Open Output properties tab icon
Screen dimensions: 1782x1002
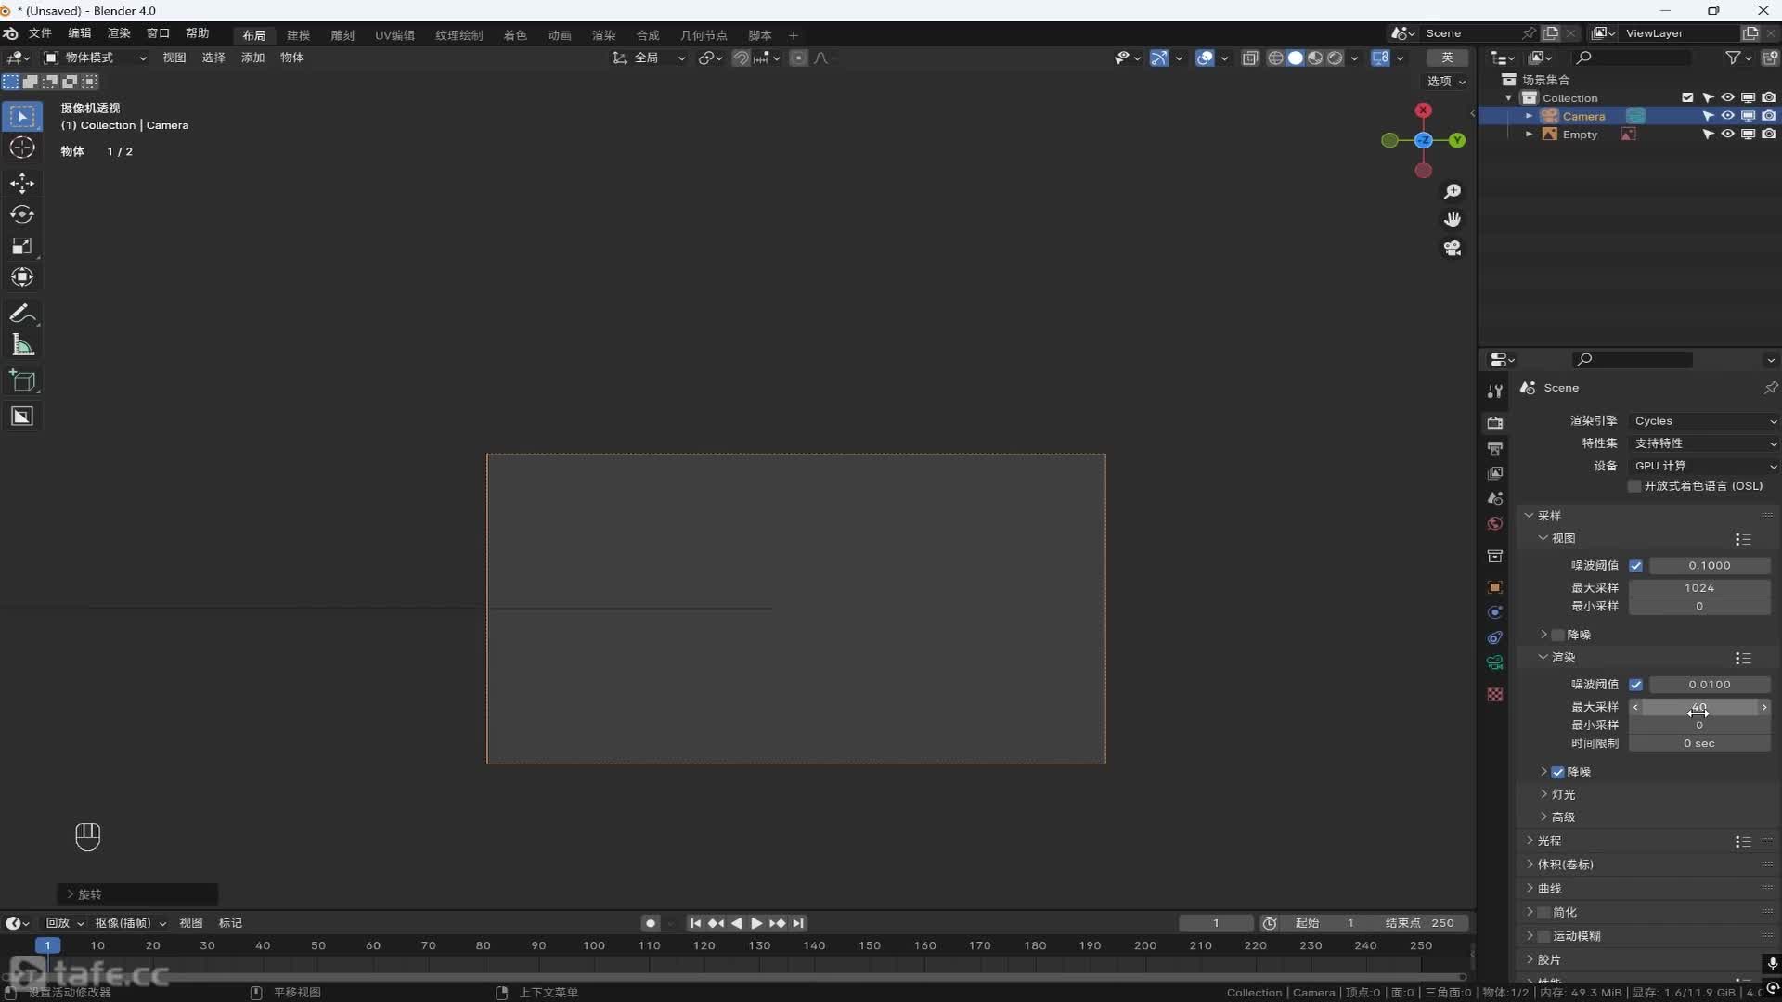(1494, 448)
